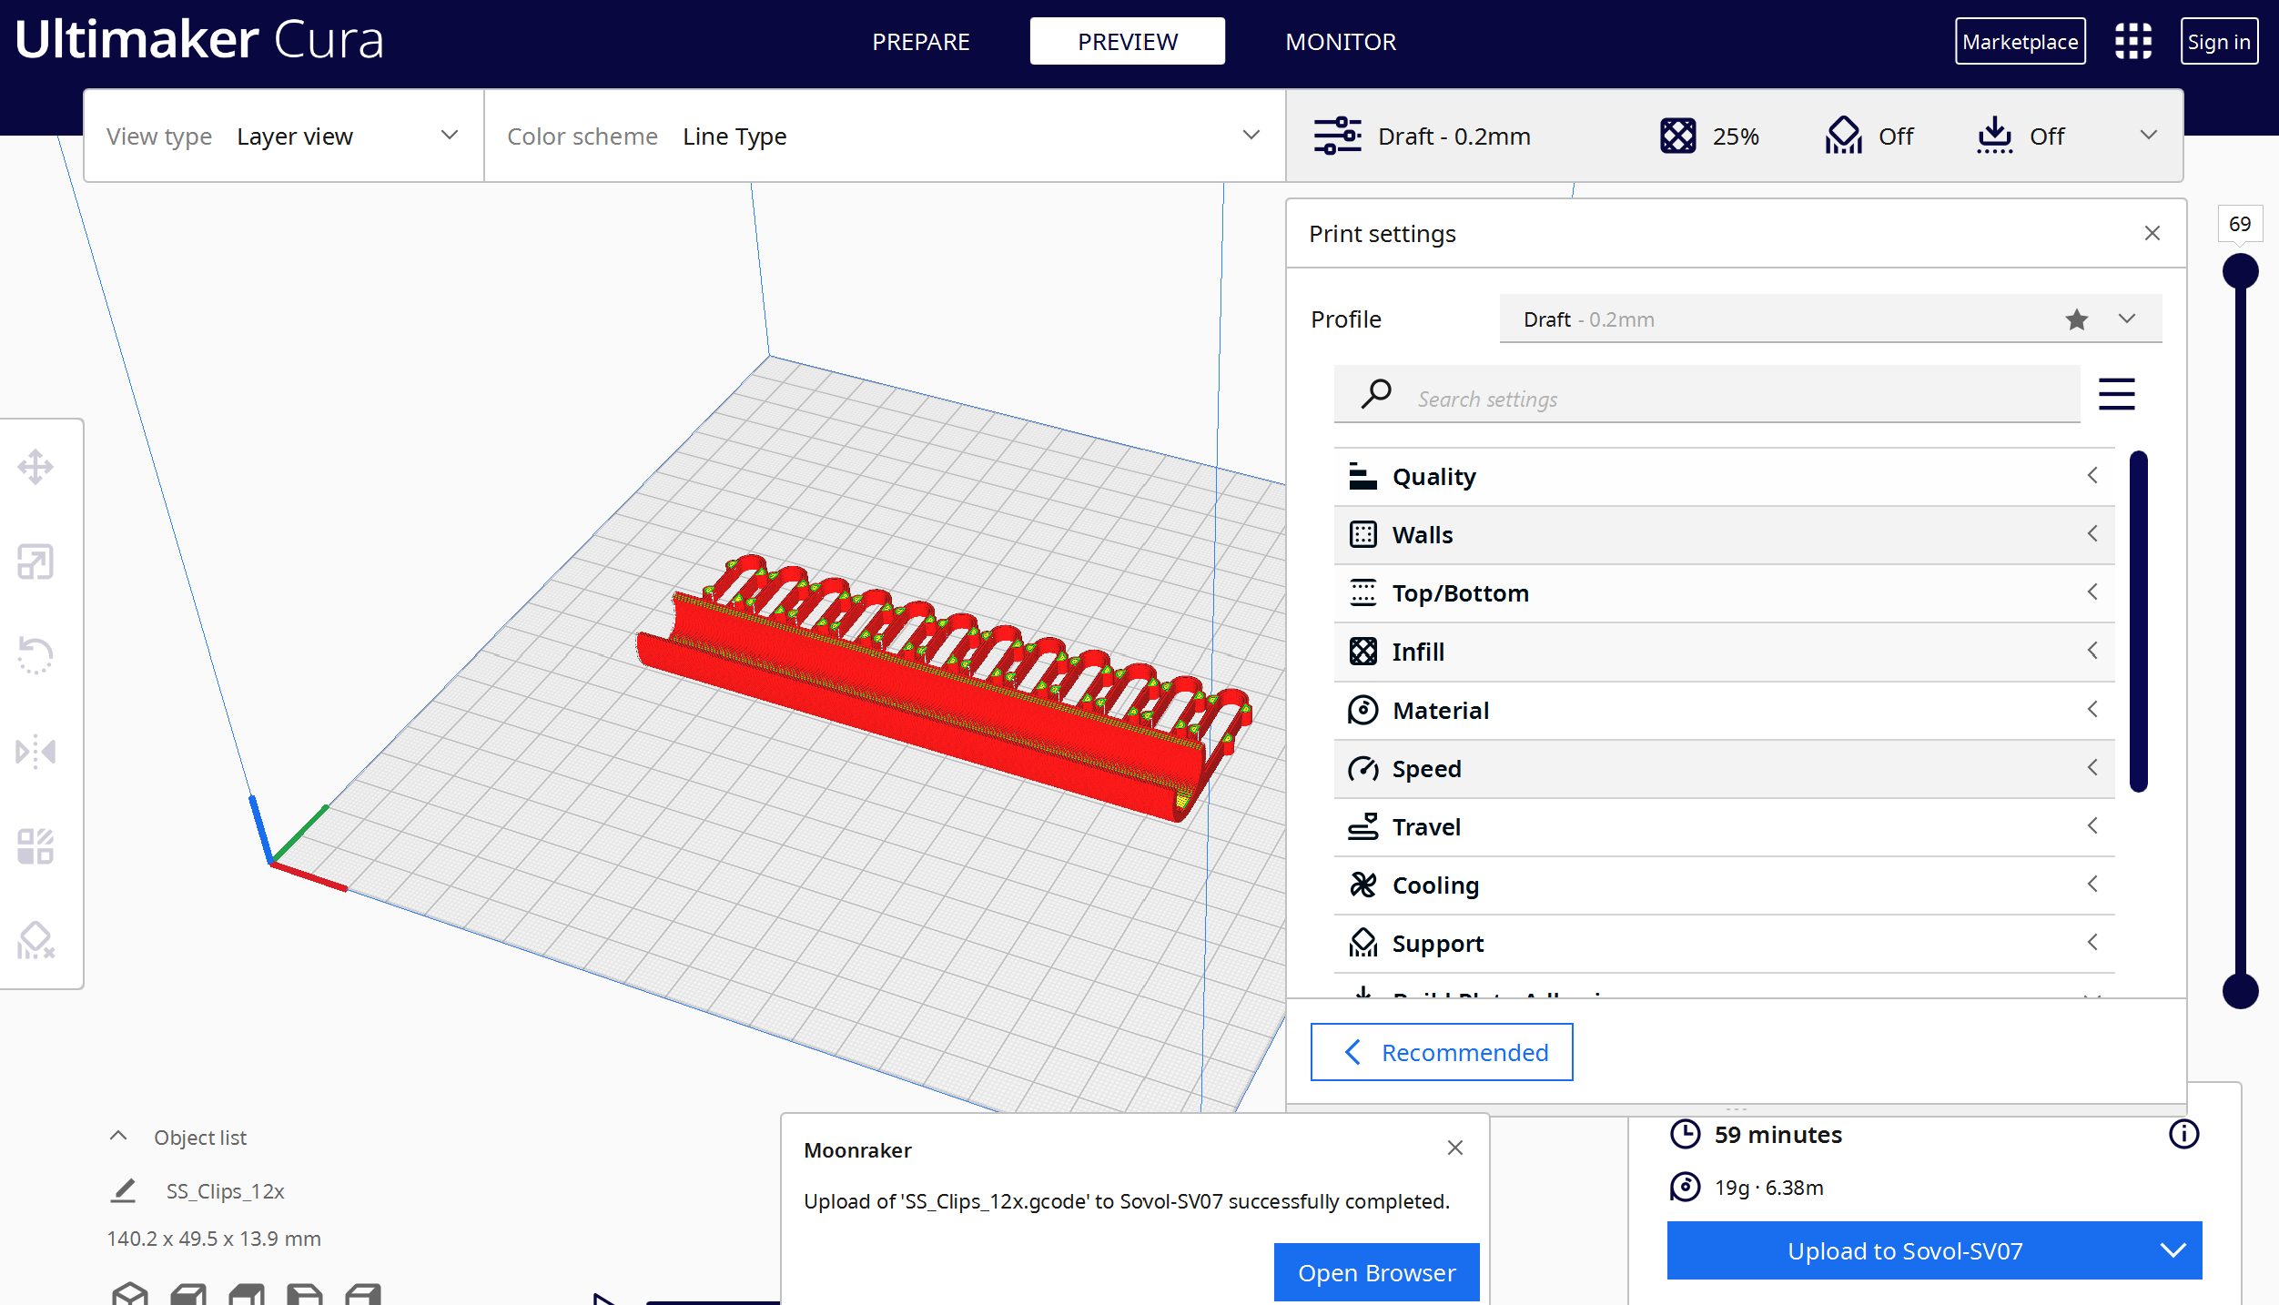Select the Rotate tool in left toolbar

pos(35,655)
